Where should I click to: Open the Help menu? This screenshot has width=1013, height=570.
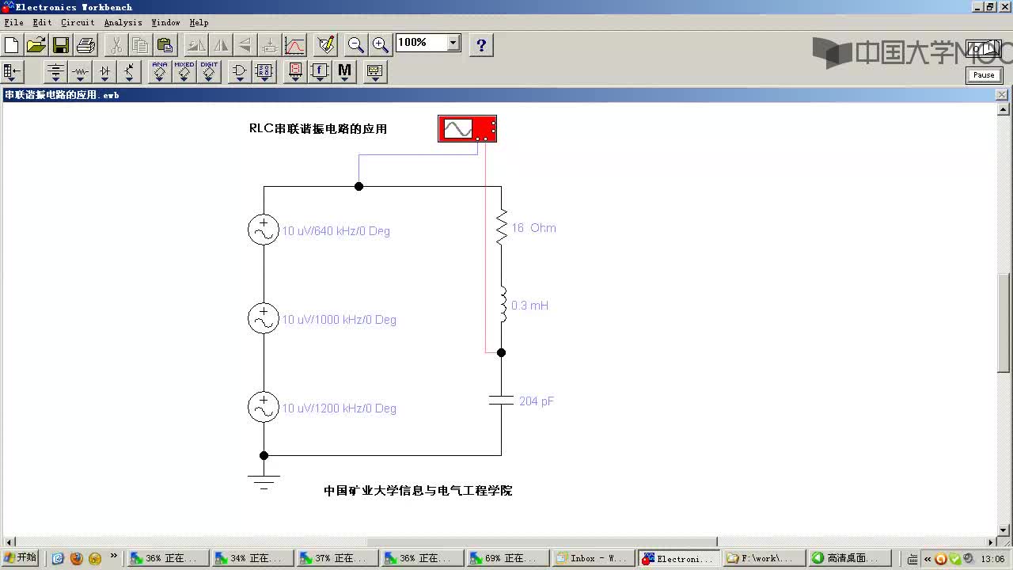coord(199,22)
